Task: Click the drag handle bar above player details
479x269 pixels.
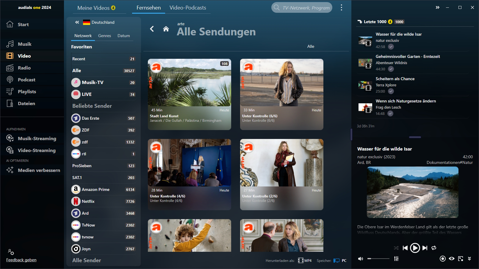Action: click(x=415, y=137)
